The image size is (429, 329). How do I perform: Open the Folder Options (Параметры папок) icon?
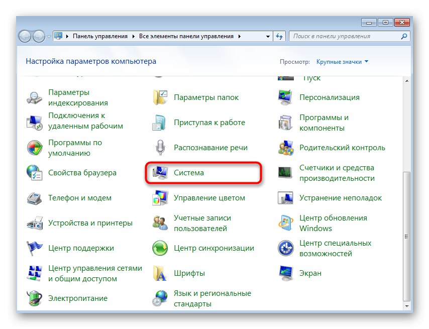(160, 97)
